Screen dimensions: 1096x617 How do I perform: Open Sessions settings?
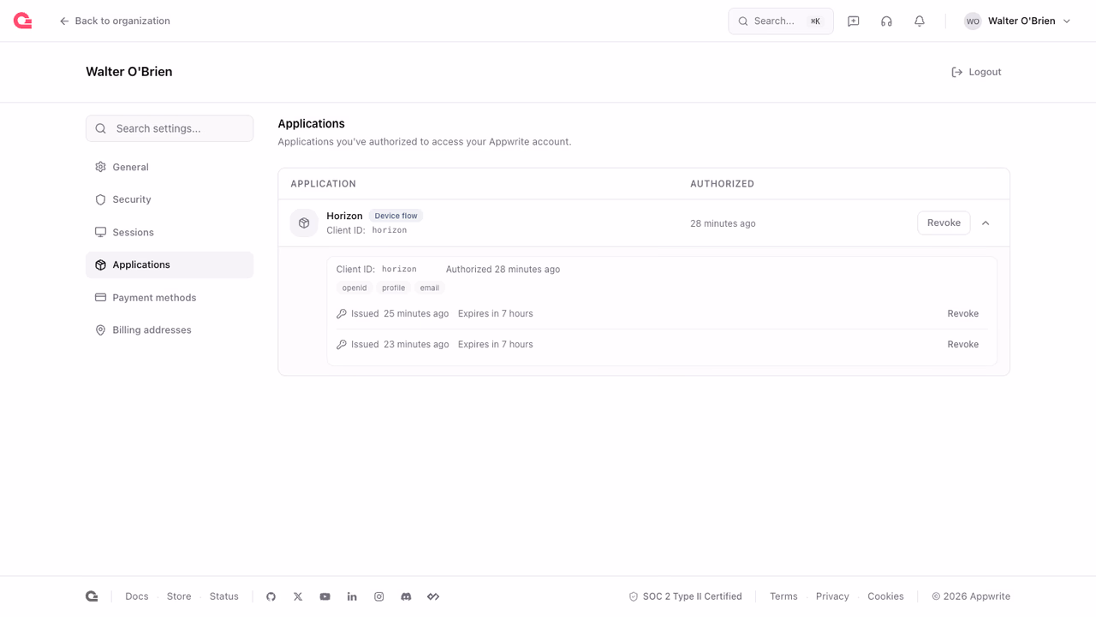(x=170, y=232)
